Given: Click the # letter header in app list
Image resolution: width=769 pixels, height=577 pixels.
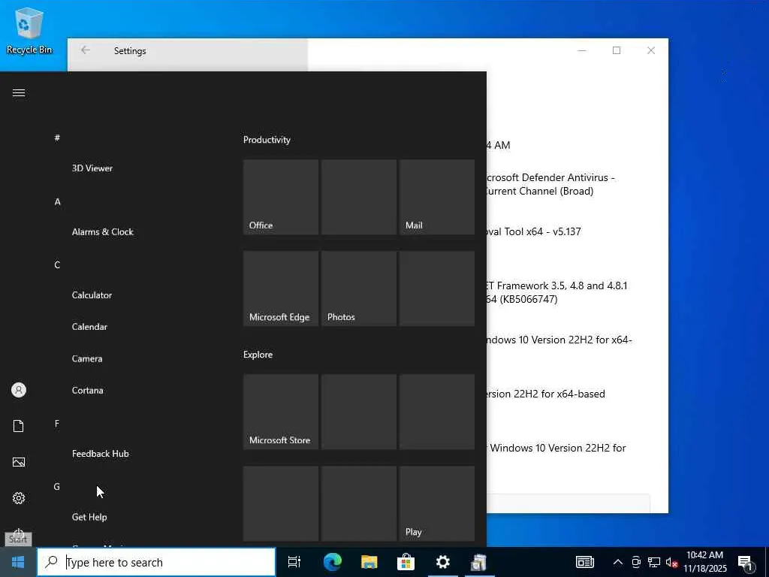Looking at the screenshot, I should 57,138.
